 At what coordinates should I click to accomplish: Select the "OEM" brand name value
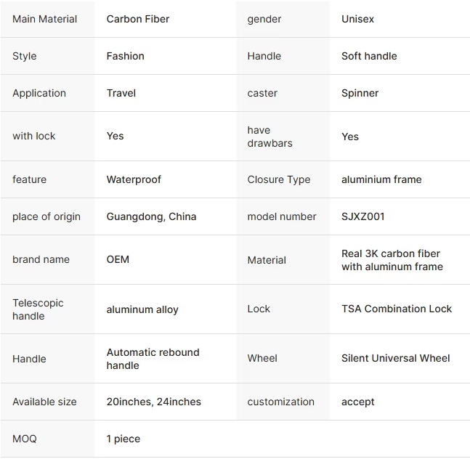click(118, 259)
